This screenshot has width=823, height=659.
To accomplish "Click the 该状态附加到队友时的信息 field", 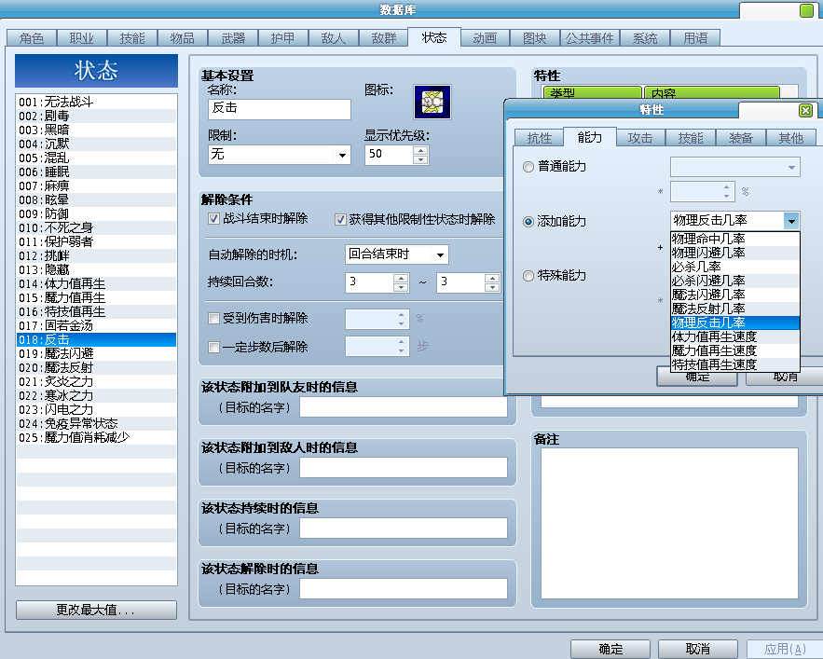I will [403, 407].
